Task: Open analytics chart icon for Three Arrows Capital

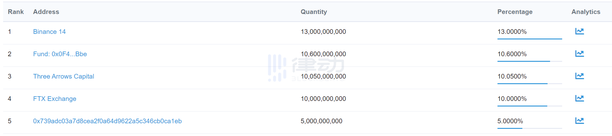Action: coord(579,76)
